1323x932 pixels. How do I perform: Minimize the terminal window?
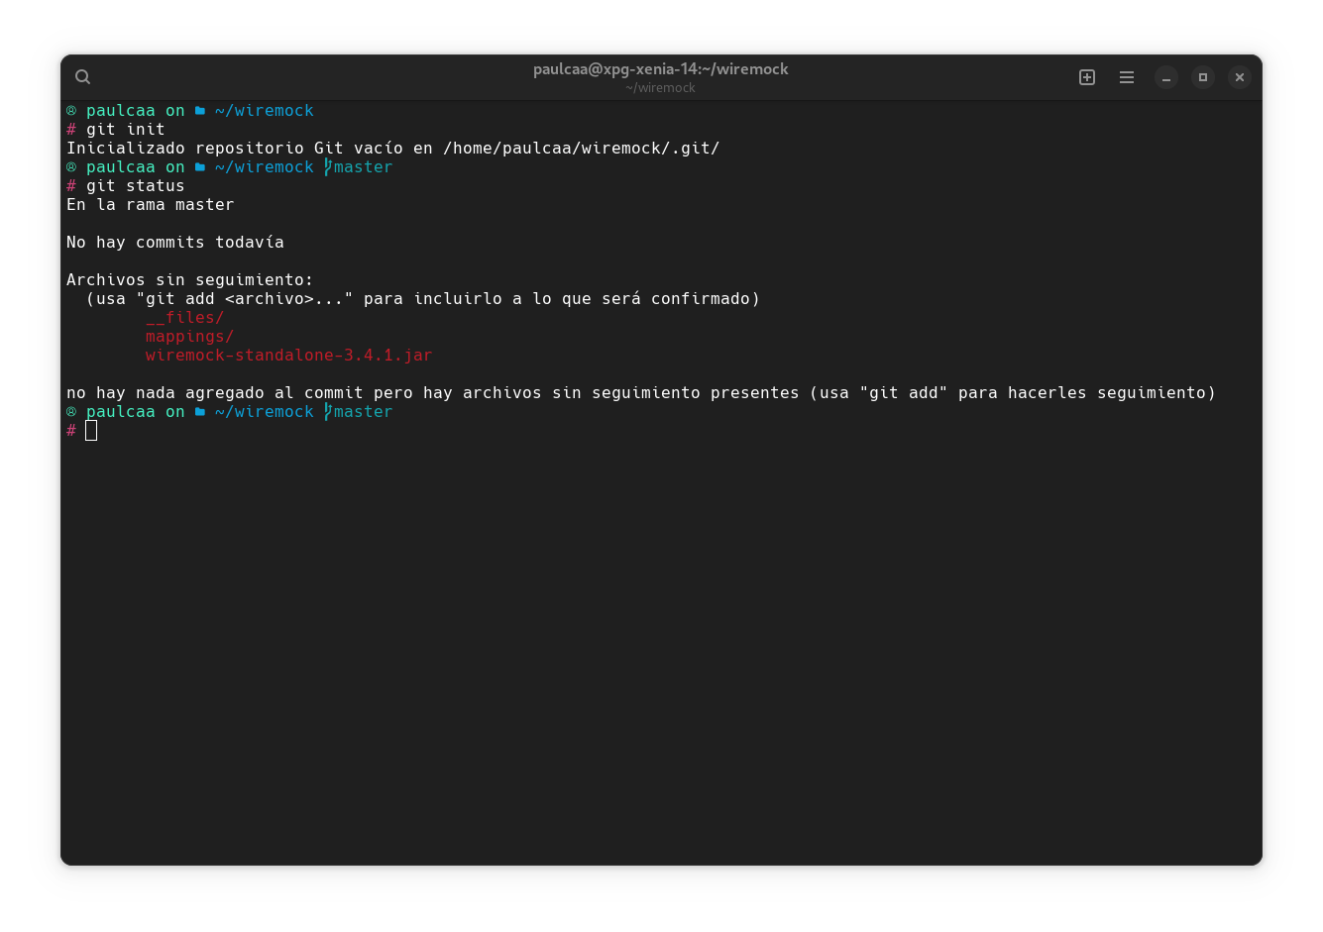1166,77
